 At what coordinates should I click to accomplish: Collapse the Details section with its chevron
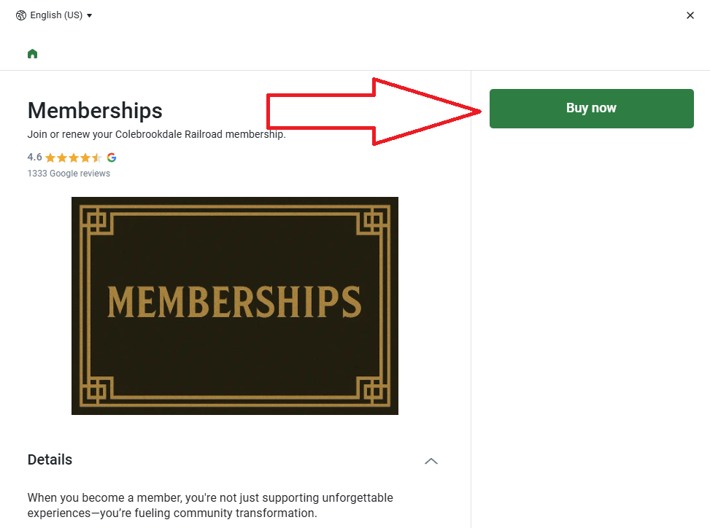(431, 461)
